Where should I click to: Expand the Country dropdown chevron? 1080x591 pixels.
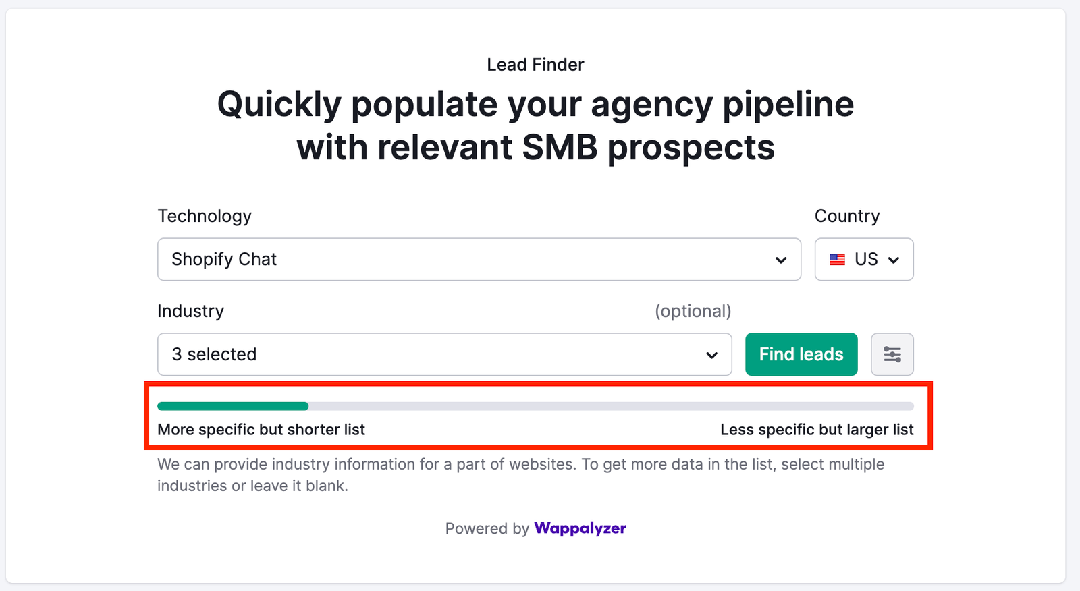pyautogui.click(x=894, y=260)
